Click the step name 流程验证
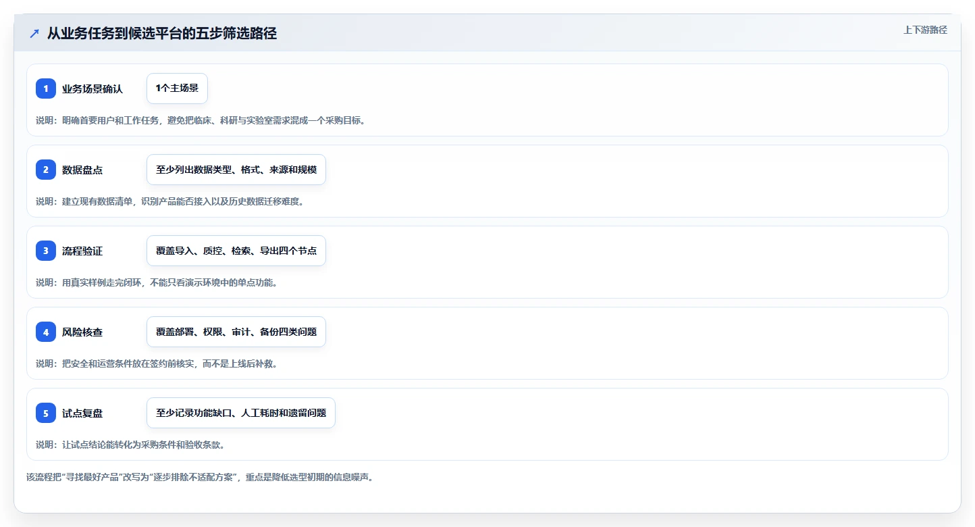 coord(82,251)
